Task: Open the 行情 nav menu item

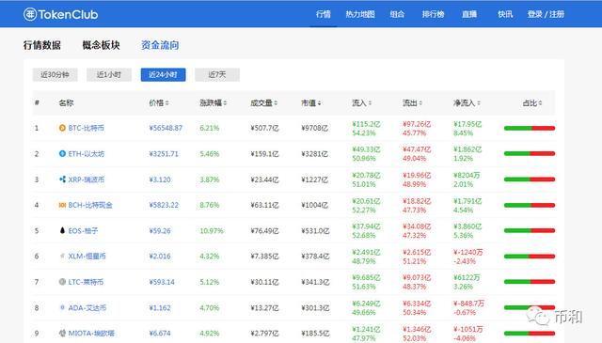Action: [x=324, y=15]
